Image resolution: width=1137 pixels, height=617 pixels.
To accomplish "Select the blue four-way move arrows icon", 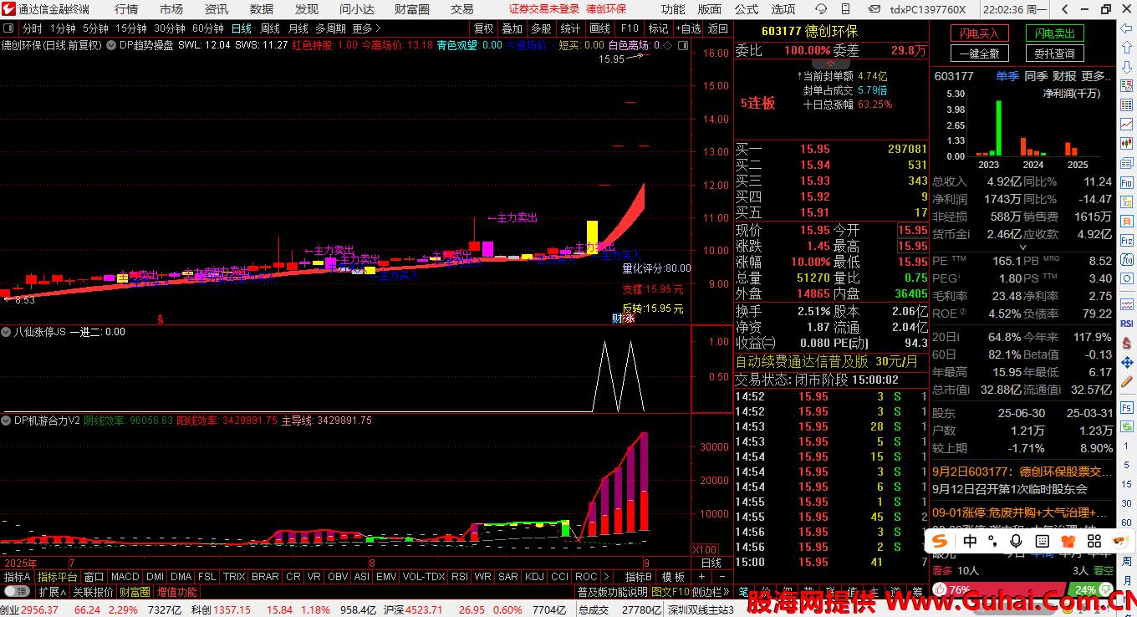I will [x=1127, y=364].
